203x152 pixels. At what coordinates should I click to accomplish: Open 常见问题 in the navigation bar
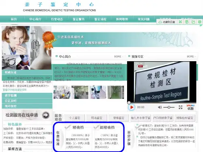point(144,19)
